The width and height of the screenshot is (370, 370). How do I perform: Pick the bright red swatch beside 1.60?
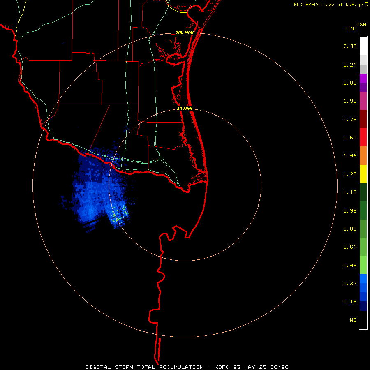[x=363, y=137]
